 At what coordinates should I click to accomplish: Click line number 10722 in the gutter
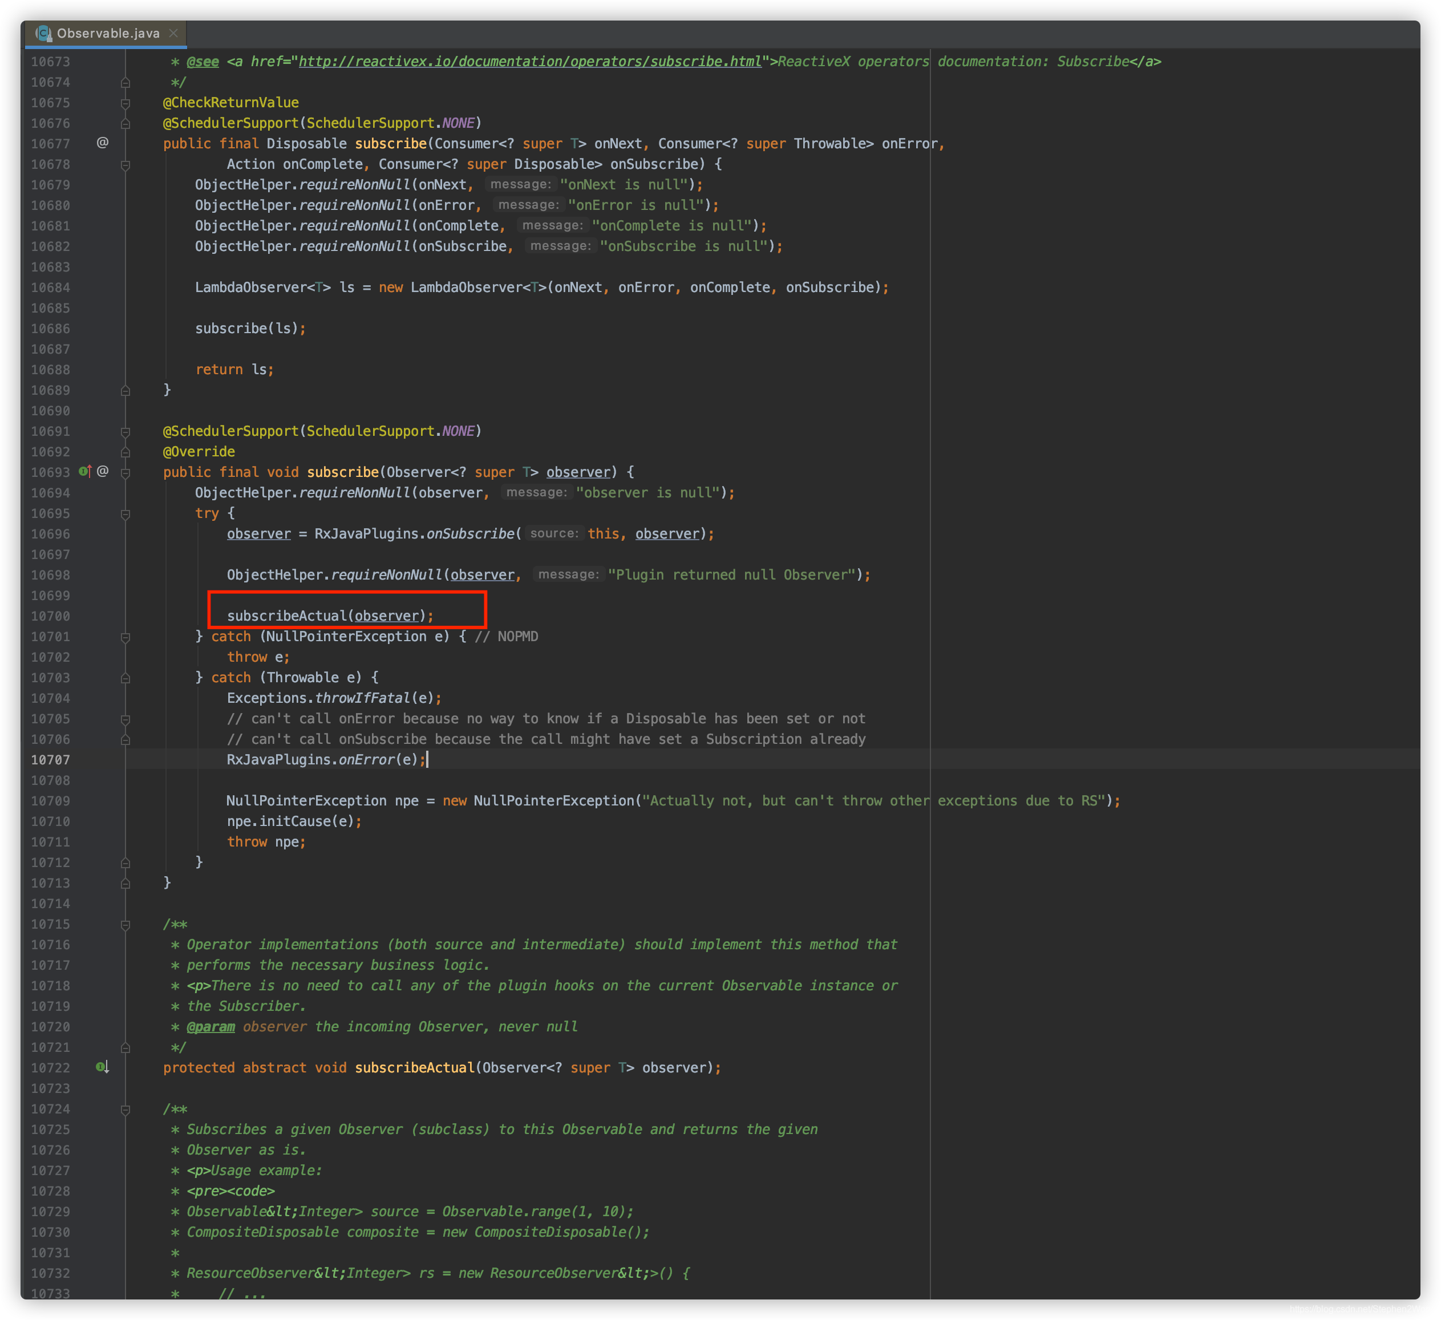50,1068
